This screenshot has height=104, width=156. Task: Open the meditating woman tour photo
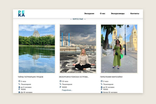(78, 49)
